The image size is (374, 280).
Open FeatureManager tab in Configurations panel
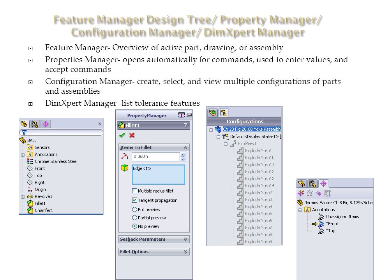pos(212,113)
